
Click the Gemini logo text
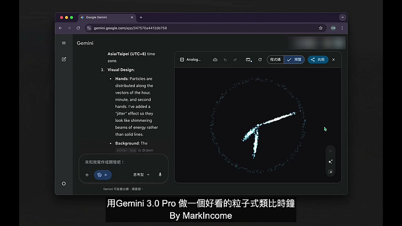point(85,43)
